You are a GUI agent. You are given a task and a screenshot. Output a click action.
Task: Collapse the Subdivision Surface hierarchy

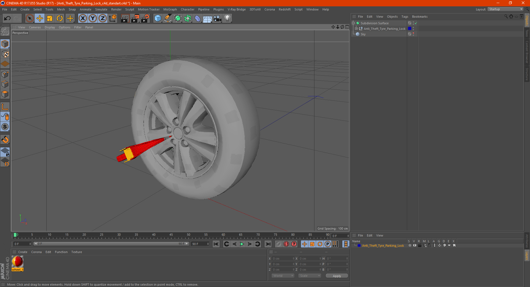tap(353, 23)
